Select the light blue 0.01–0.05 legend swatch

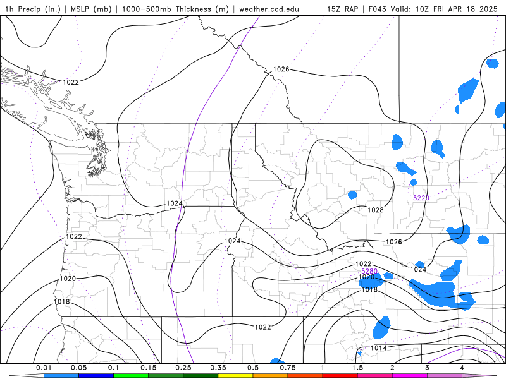pyautogui.click(x=61, y=376)
